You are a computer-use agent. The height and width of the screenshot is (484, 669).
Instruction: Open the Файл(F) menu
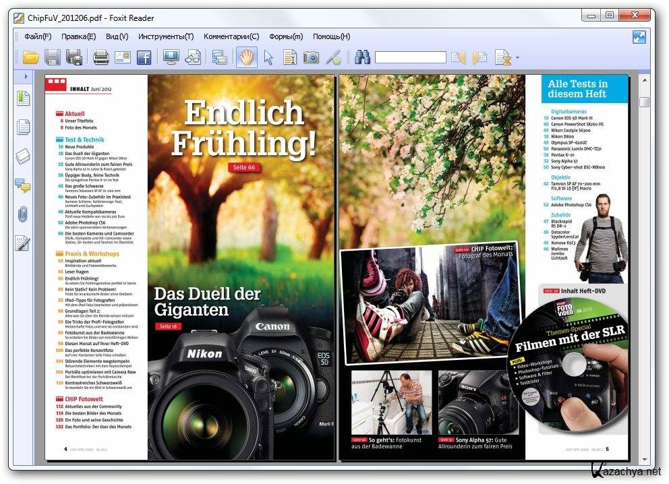coord(38,36)
